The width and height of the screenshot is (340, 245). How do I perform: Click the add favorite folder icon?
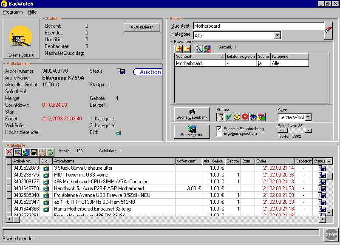click(x=178, y=48)
